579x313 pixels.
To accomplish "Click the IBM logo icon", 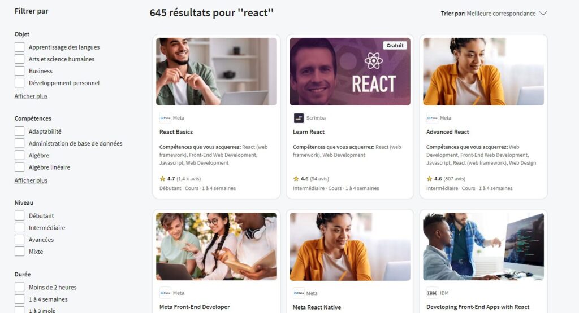I will tap(432, 293).
